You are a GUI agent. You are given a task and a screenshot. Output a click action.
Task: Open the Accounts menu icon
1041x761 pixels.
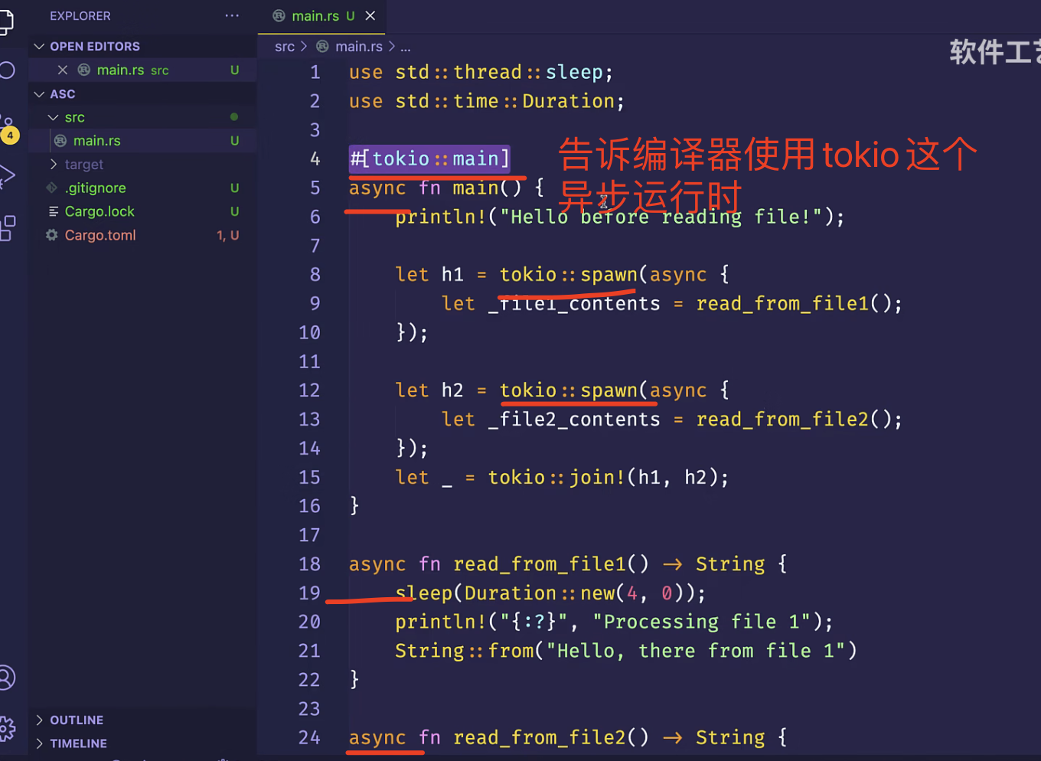click(6, 678)
